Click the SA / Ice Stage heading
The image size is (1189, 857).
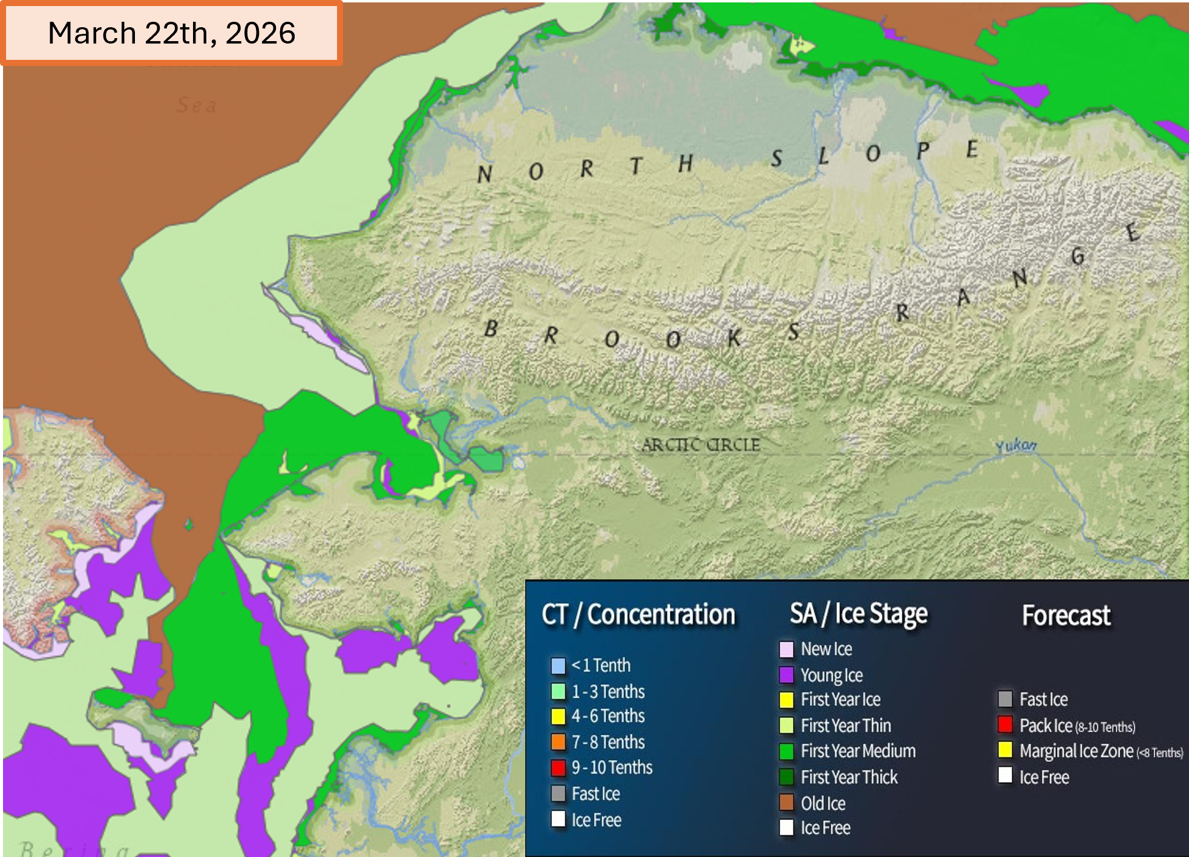858,614
